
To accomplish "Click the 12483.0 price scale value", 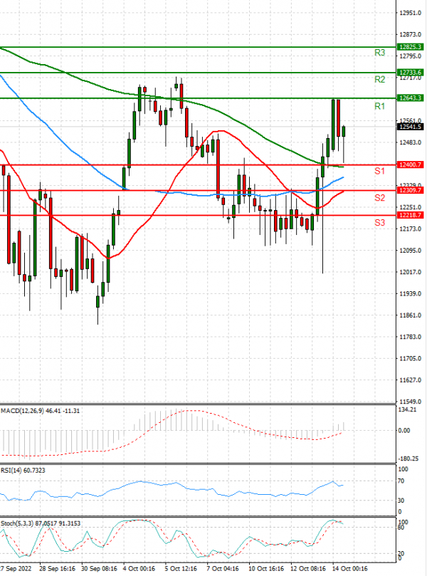I will 410,142.
